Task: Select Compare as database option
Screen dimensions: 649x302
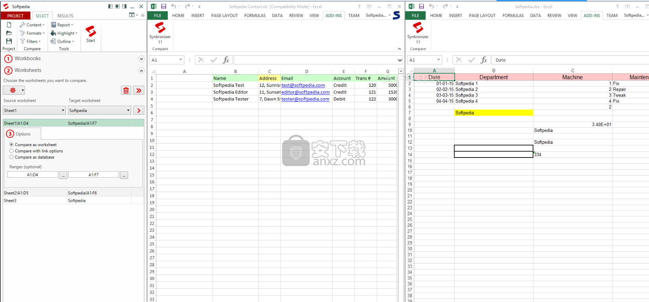Action: point(32,157)
